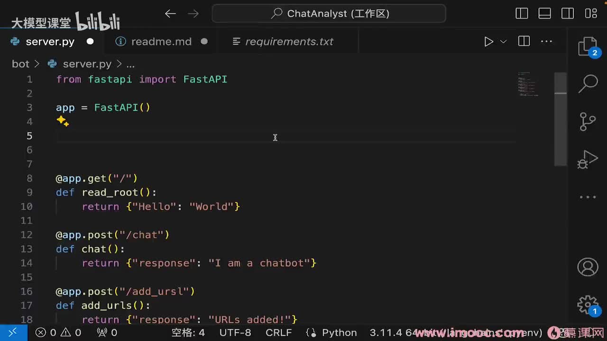This screenshot has height=341, width=607.
Task: Change indentation via 空格: 4
Action: tap(188, 332)
